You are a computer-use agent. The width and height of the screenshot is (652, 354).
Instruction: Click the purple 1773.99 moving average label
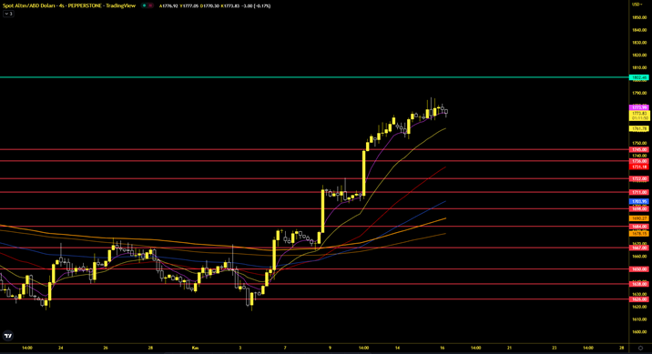[639, 107]
